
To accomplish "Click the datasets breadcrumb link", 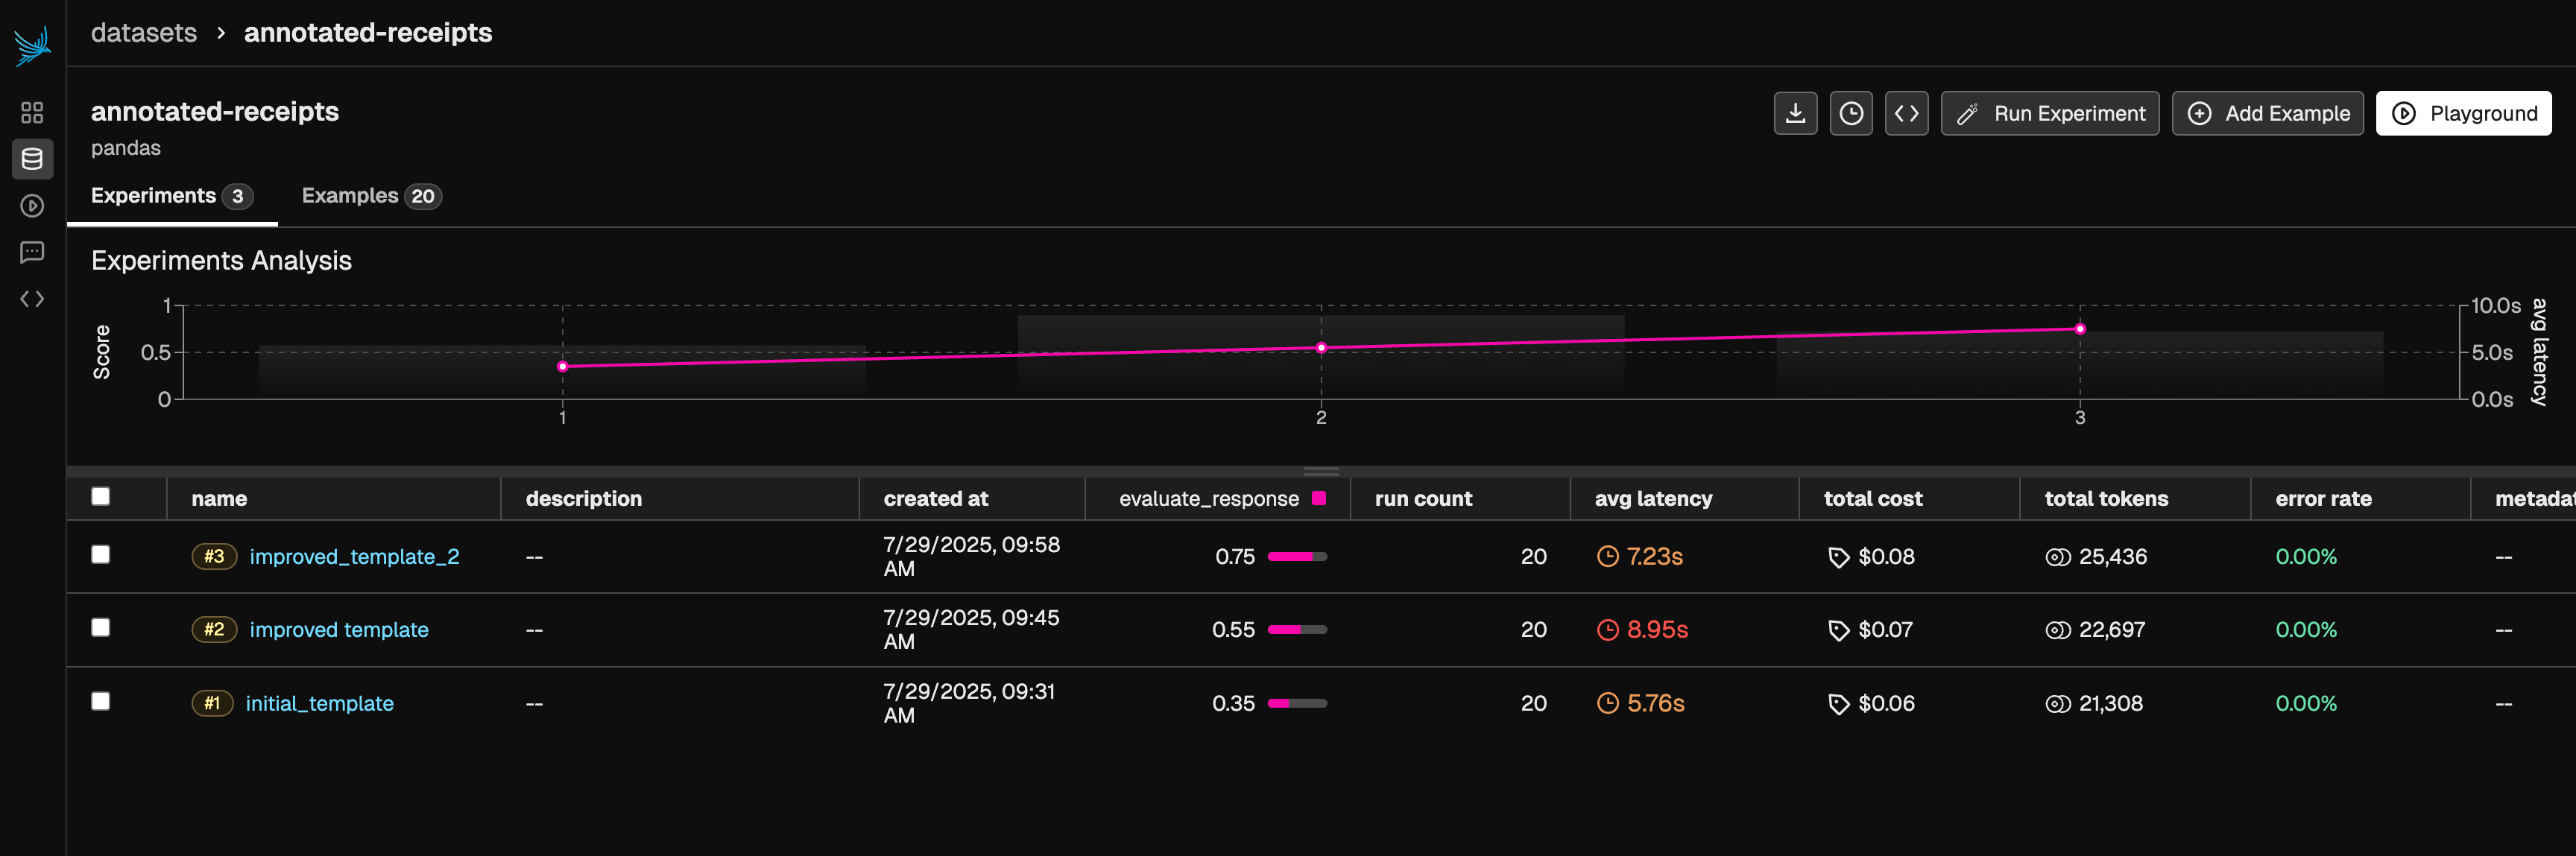I will (144, 33).
